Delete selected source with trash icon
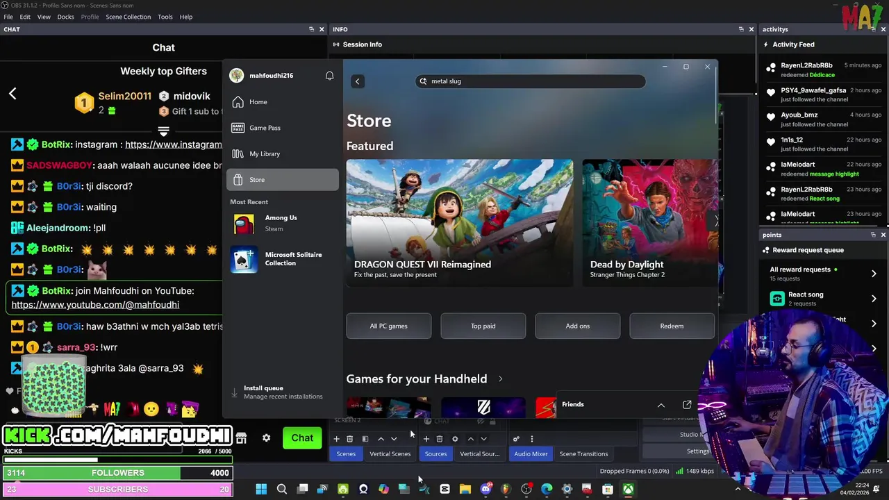The image size is (889, 500). 440,439
